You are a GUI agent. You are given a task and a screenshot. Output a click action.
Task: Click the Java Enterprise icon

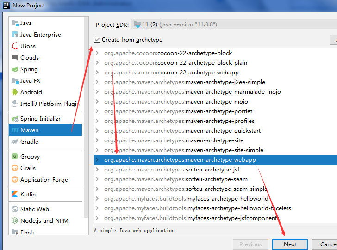(x=15, y=34)
